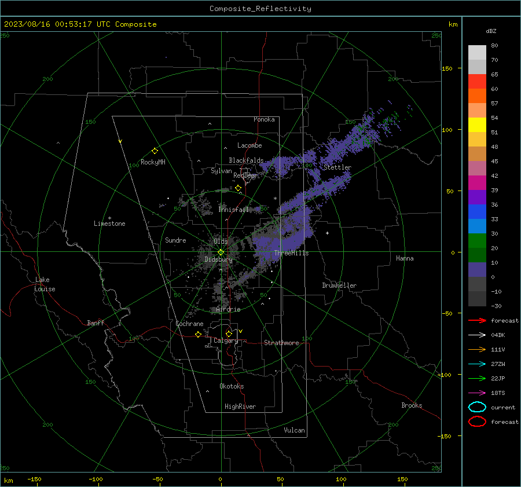Click the Ponoka label
Image resolution: width=521 pixels, height=487 pixels.
point(264,120)
